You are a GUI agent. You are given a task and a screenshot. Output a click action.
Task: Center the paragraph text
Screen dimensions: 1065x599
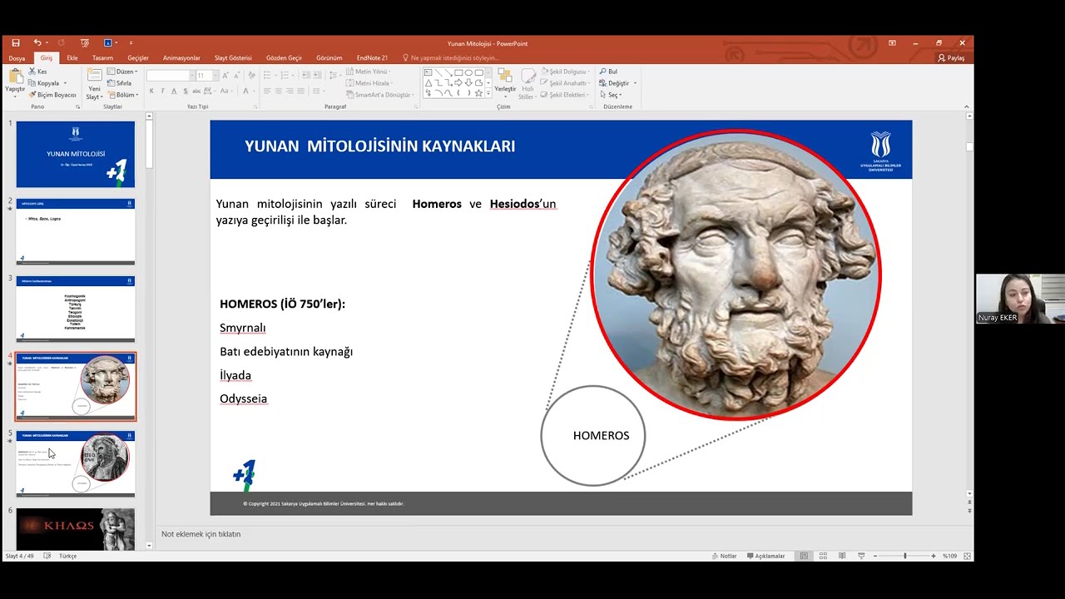[x=278, y=91]
